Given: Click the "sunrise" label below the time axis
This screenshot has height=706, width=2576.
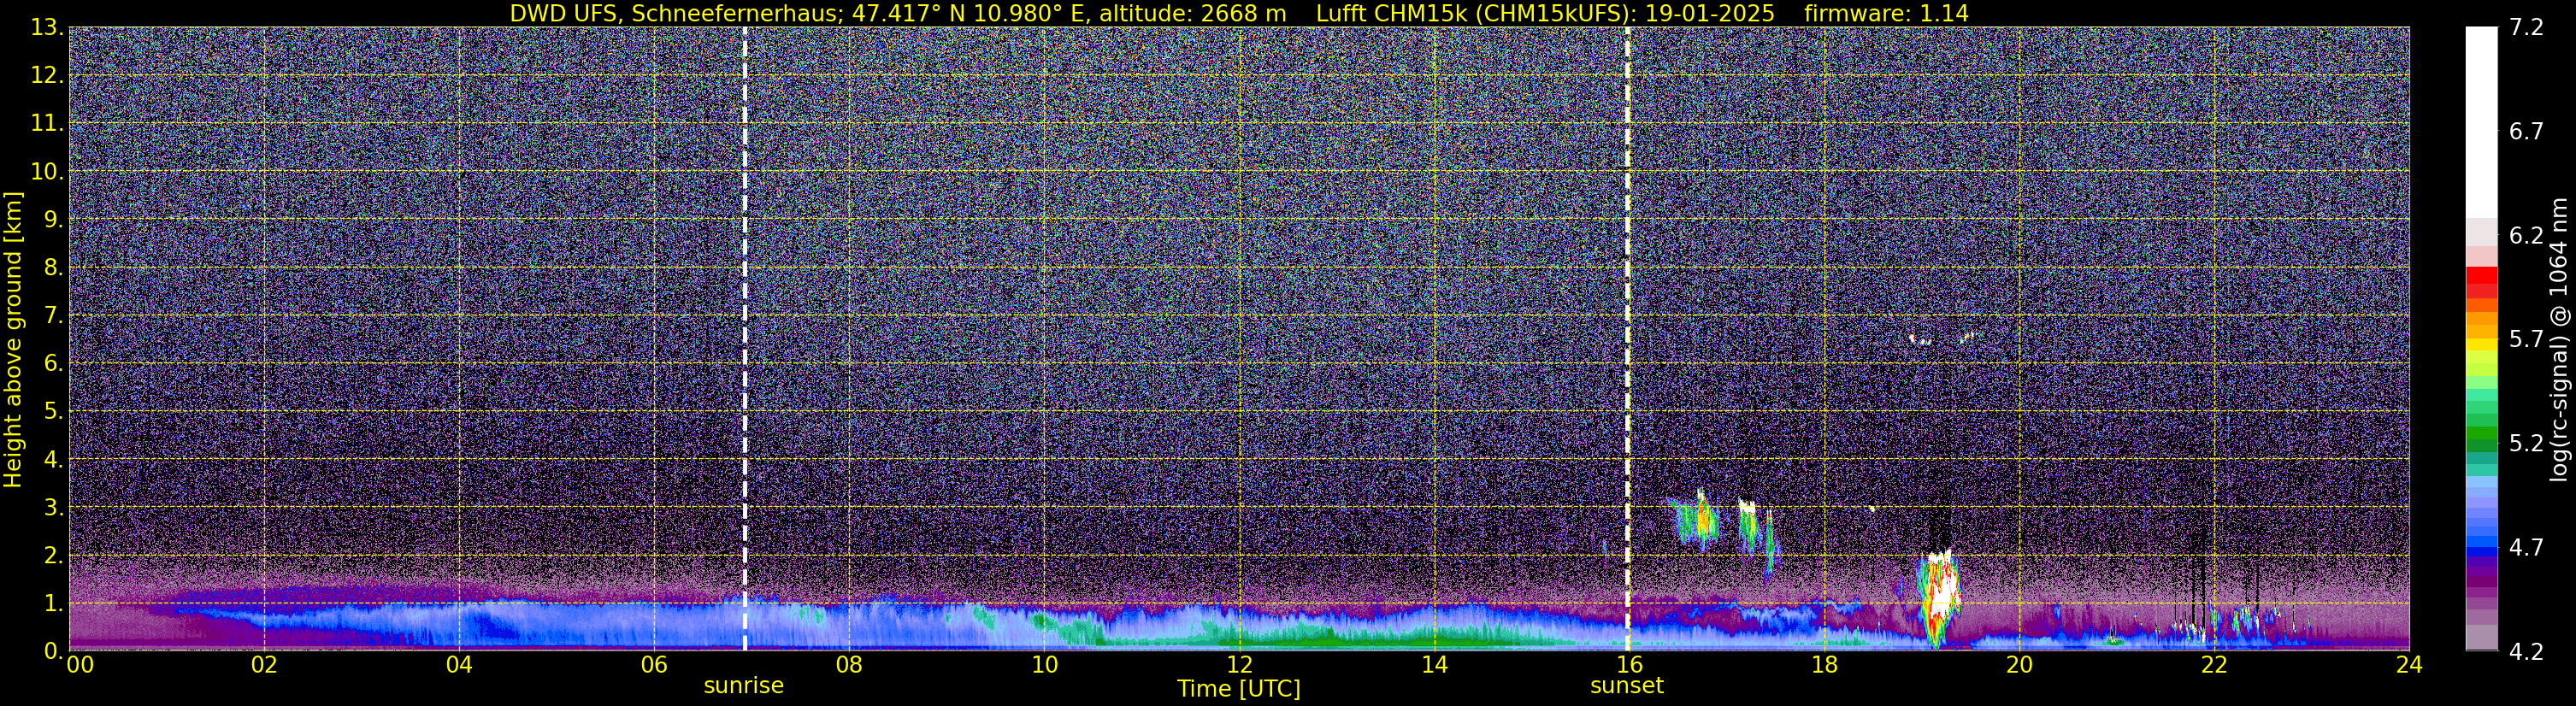Looking at the screenshot, I should coord(743,686).
